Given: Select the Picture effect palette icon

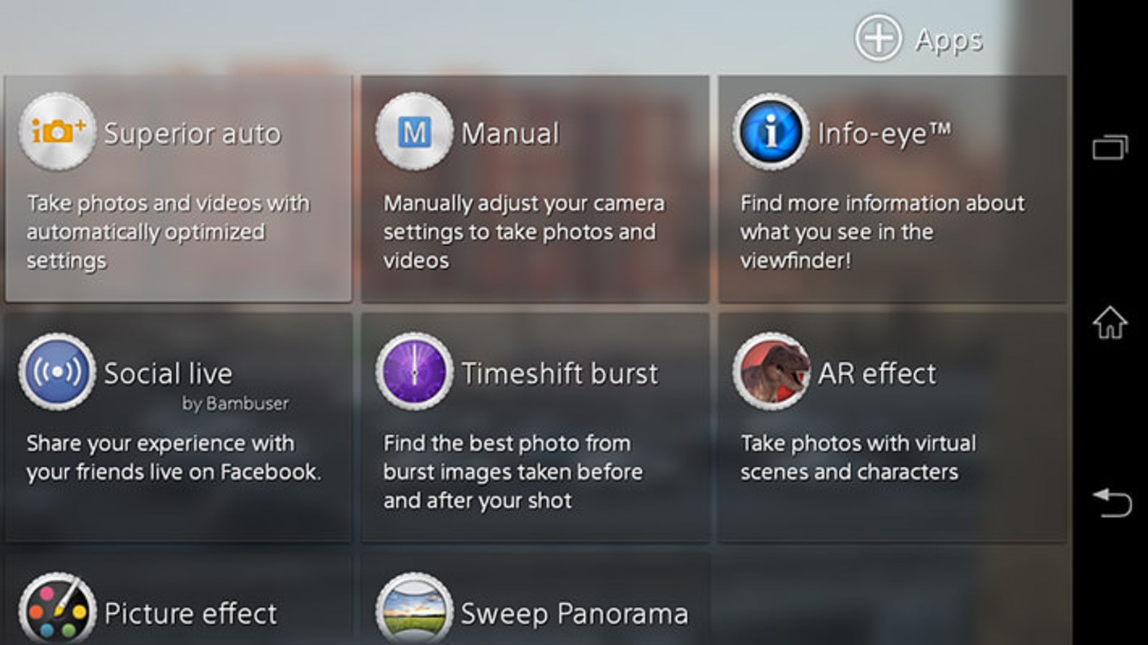Looking at the screenshot, I should click(57, 611).
